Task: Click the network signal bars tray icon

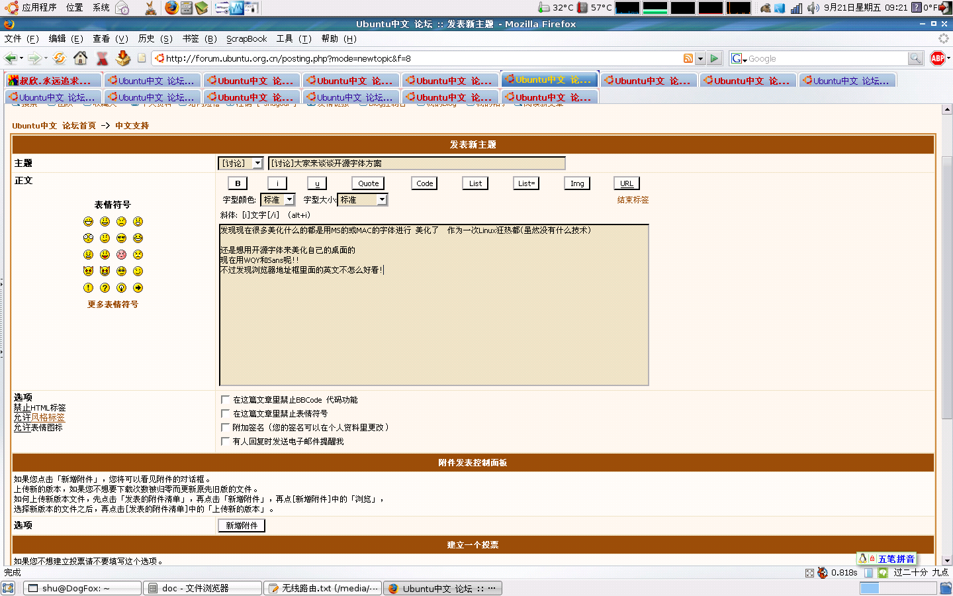Action: [x=796, y=8]
